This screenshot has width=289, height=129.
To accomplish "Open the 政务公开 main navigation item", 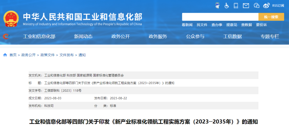I will [120, 37].
